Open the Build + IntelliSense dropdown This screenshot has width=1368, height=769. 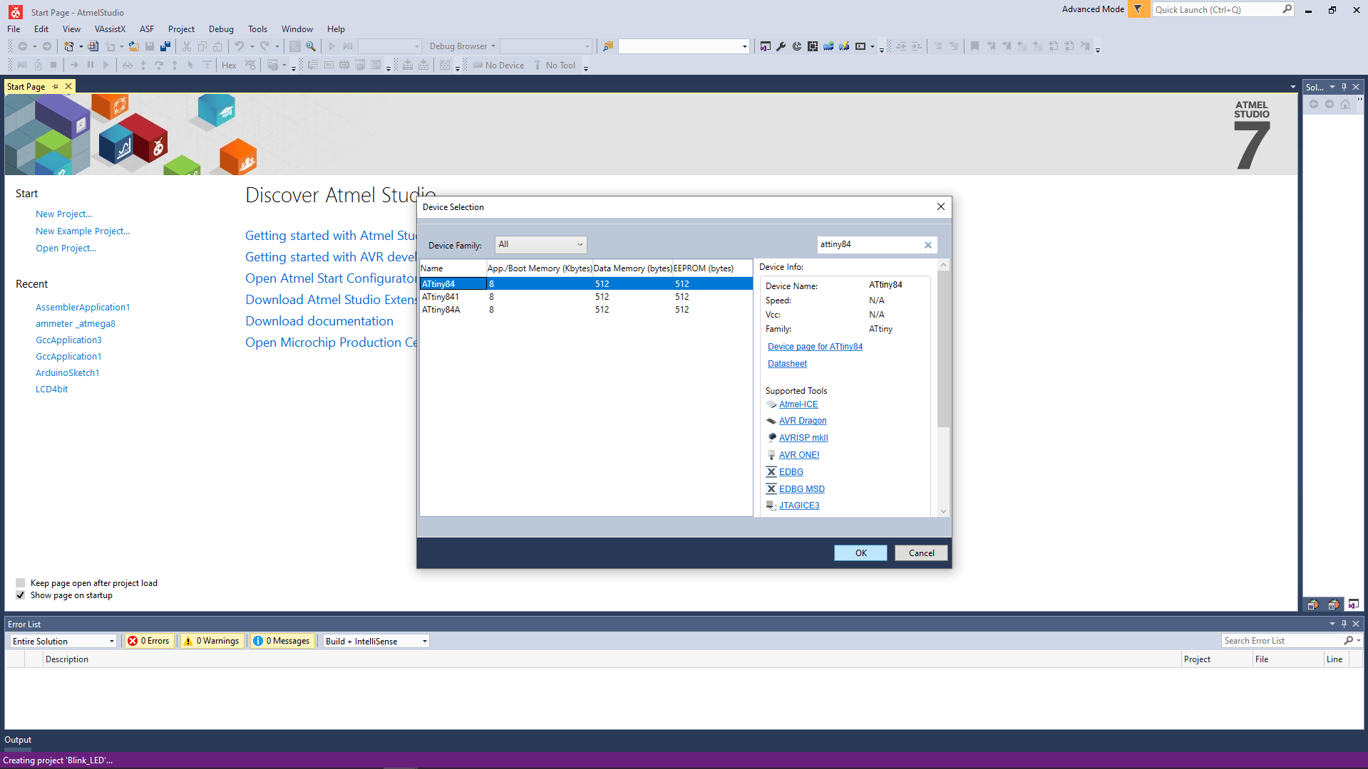(x=376, y=641)
